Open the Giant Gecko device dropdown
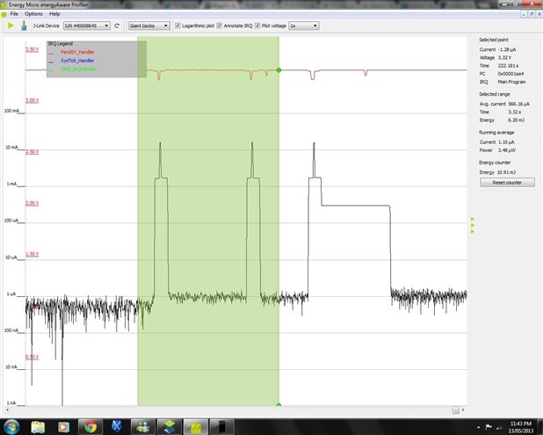The height and width of the screenshot is (435, 543). pyautogui.click(x=149, y=26)
